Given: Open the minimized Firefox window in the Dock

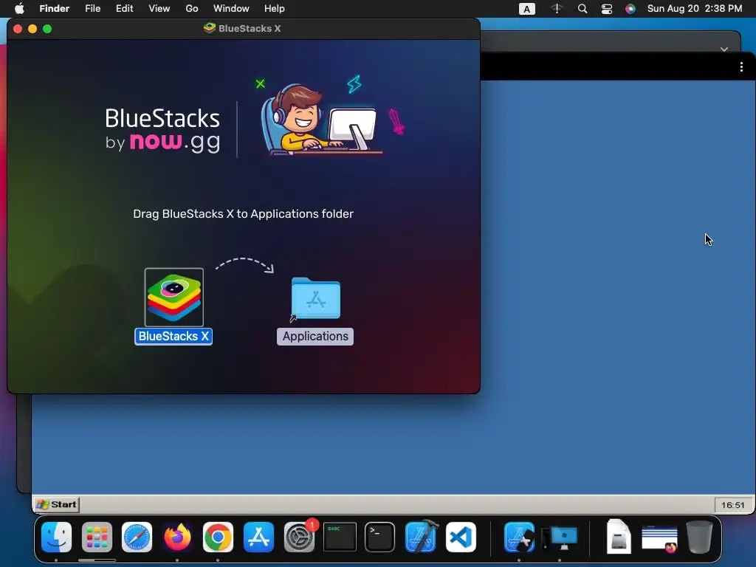Looking at the screenshot, I should click(x=659, y=538).
